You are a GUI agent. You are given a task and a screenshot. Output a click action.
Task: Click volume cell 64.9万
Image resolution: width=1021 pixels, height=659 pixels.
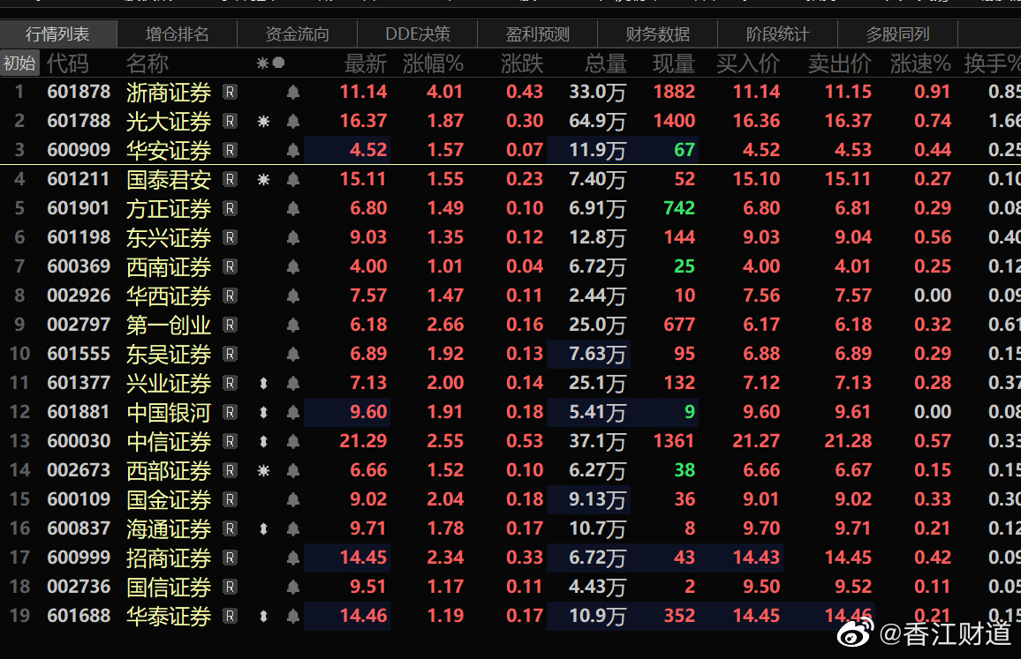[x=597, y=121]
